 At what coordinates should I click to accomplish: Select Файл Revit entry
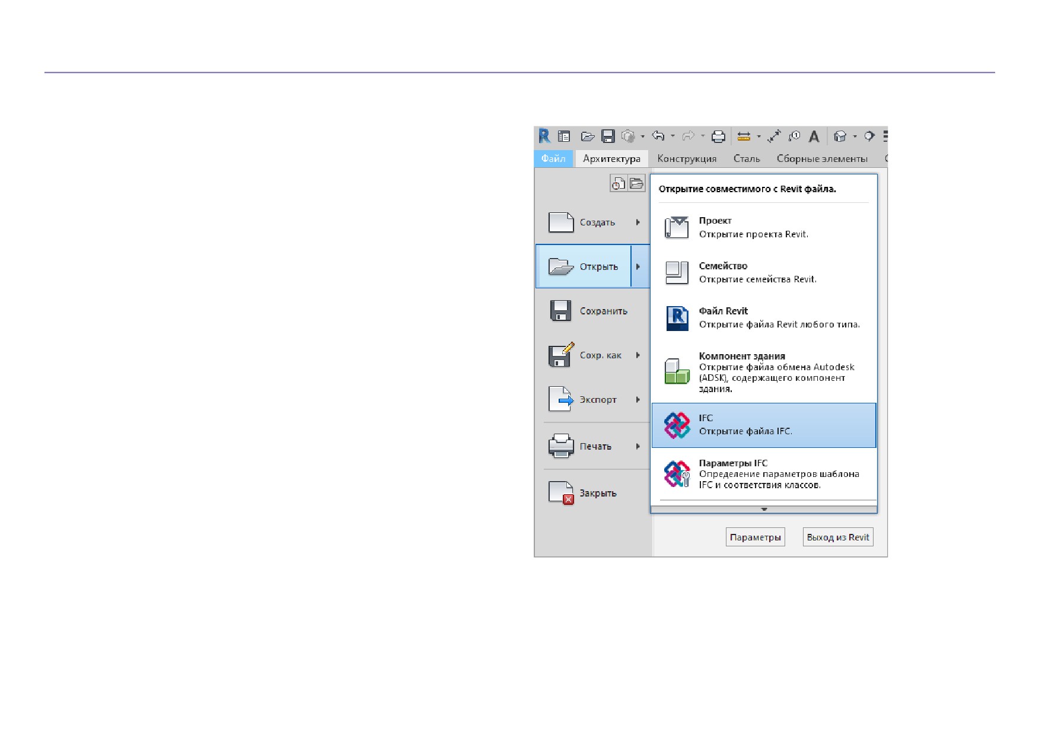coord(764,317)
